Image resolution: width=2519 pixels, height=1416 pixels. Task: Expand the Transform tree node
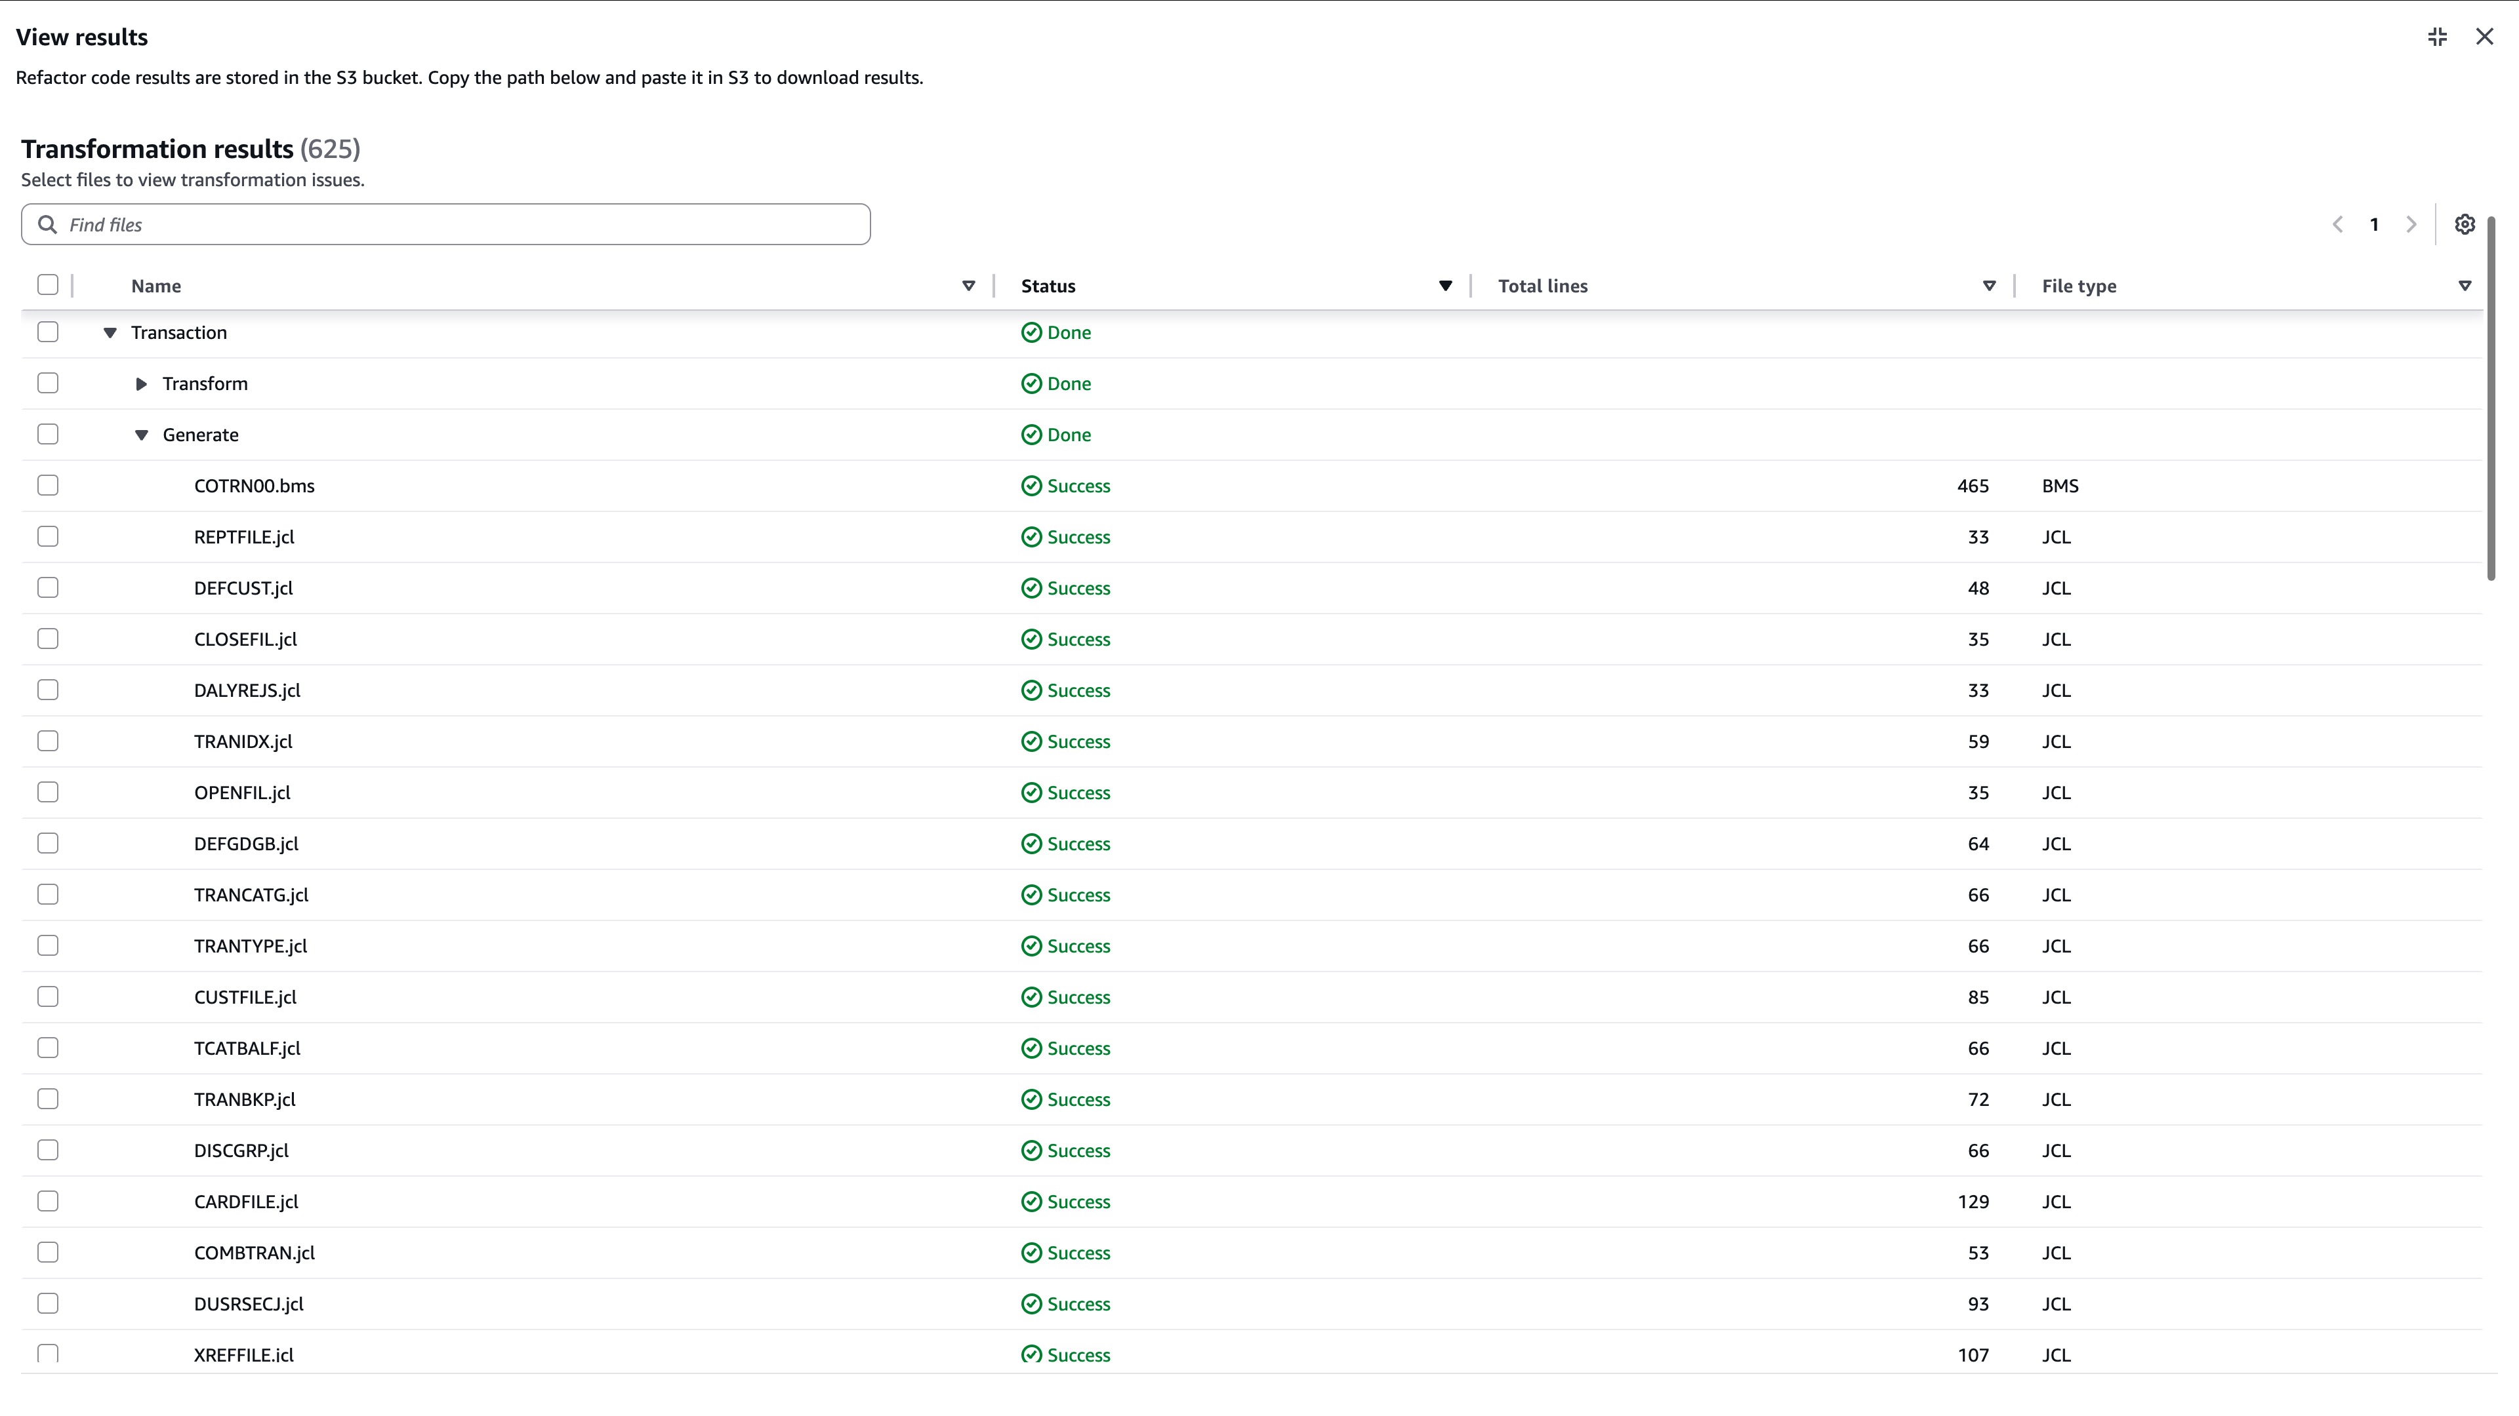coord(143,383)
